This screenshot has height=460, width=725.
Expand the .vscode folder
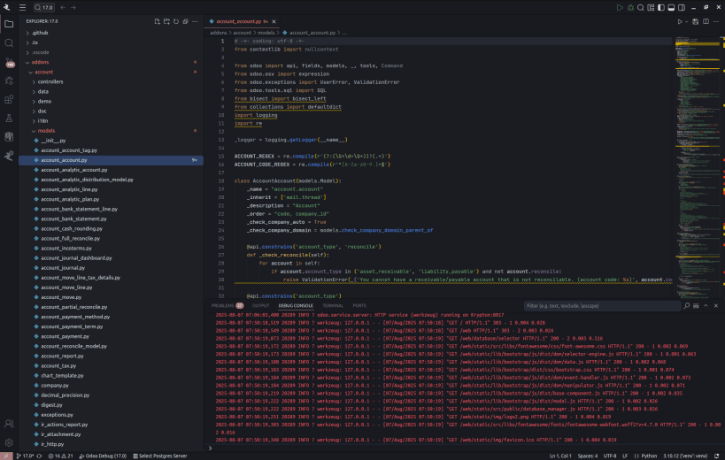(x=111, y=52)
